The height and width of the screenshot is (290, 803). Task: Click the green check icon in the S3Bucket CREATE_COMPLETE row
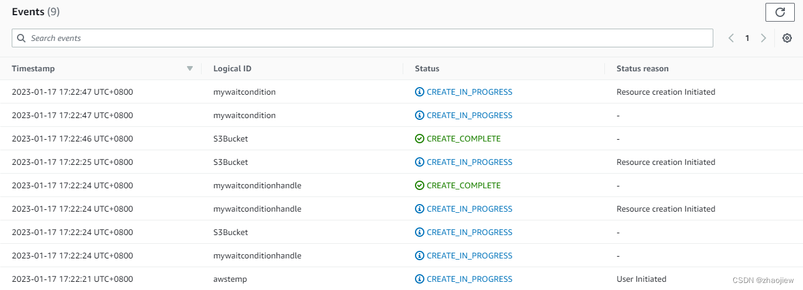419,139
